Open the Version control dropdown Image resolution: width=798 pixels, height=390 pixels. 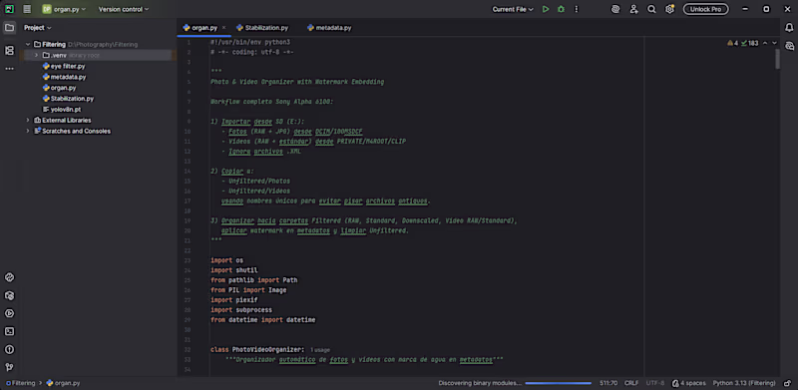(x=124, y=9)
